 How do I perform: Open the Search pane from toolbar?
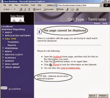click(x=37, y=9)
